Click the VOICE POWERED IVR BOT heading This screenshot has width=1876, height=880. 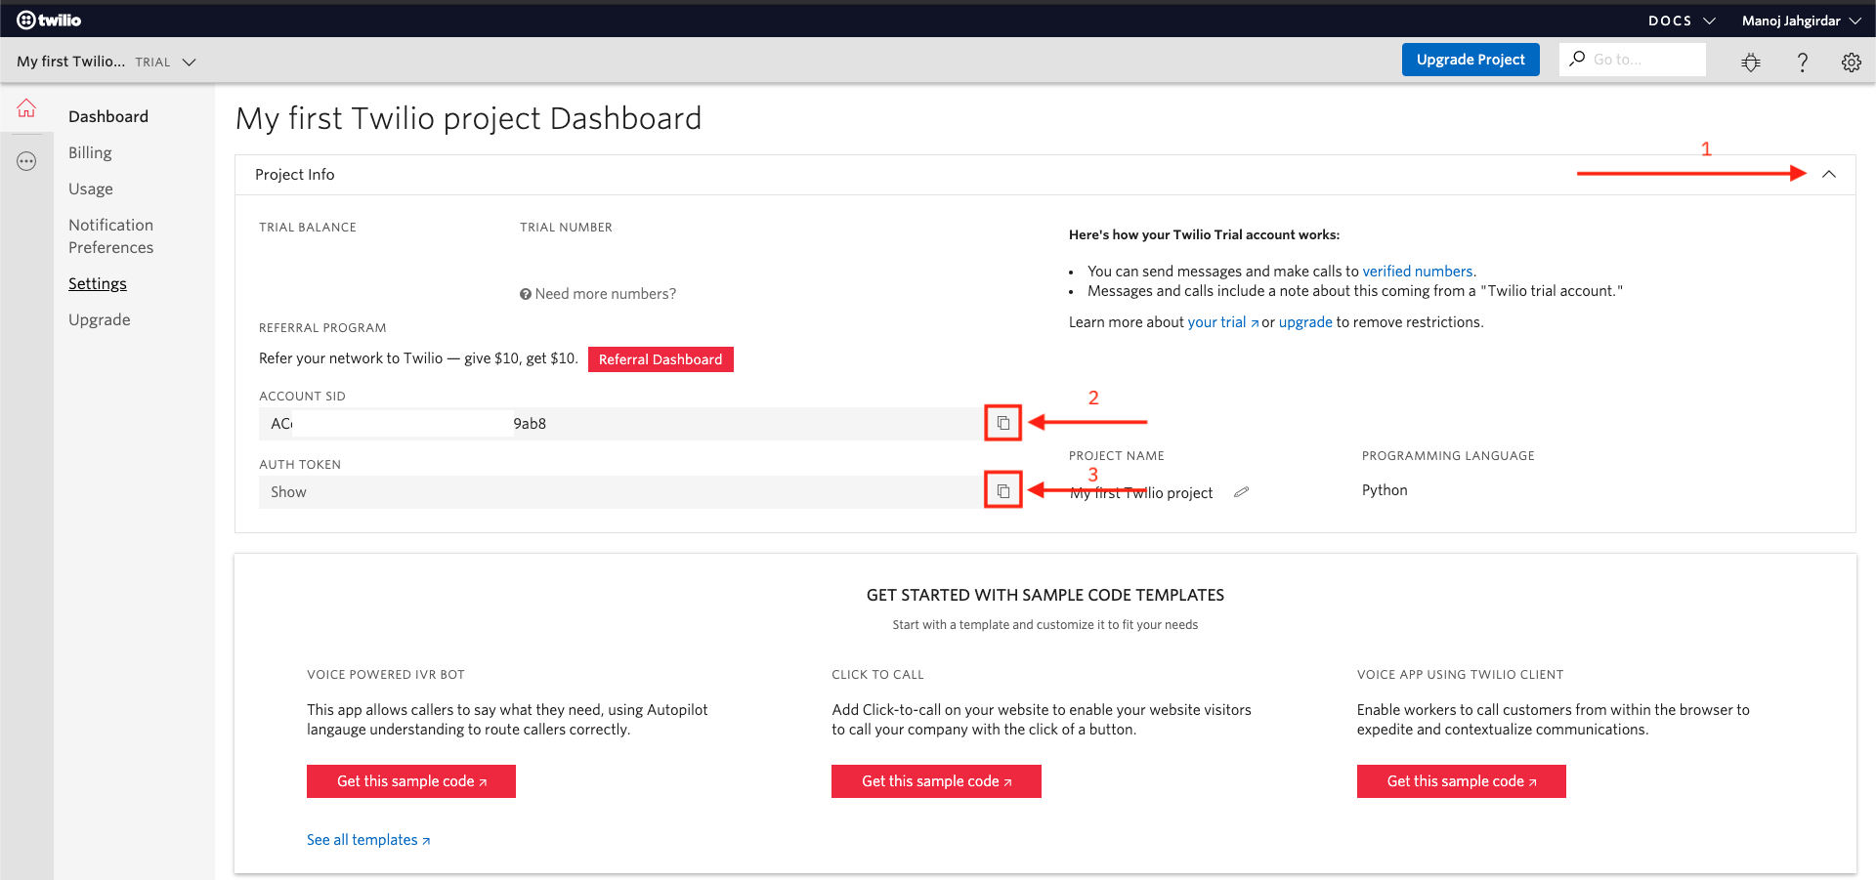tap(386, 675)
